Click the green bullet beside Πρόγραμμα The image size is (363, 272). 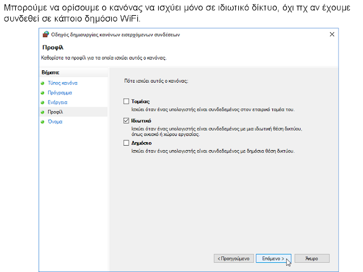[43, 93]
